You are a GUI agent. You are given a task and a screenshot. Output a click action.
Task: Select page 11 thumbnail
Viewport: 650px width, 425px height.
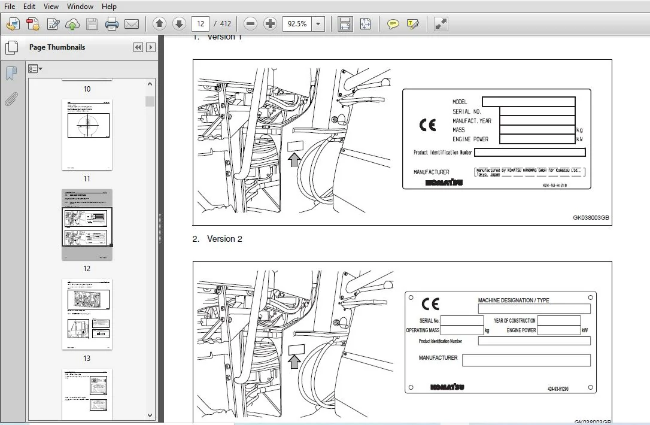[x=87, y=134]
